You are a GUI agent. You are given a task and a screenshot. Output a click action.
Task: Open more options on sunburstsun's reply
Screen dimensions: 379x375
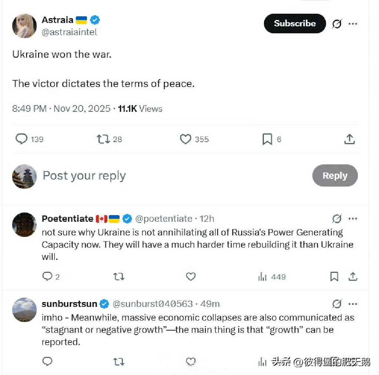click(x=353, y=304)
